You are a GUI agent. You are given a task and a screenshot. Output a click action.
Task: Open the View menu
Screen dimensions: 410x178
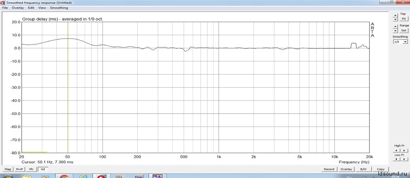(x=42, y=8)
